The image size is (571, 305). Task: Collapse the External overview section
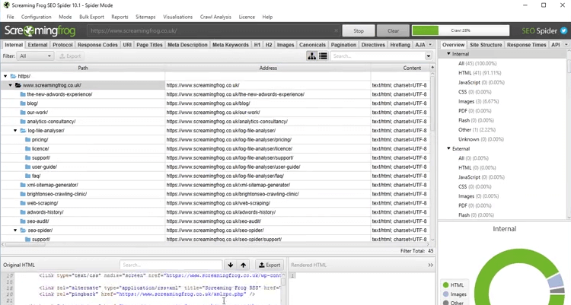tap(448, 148)
